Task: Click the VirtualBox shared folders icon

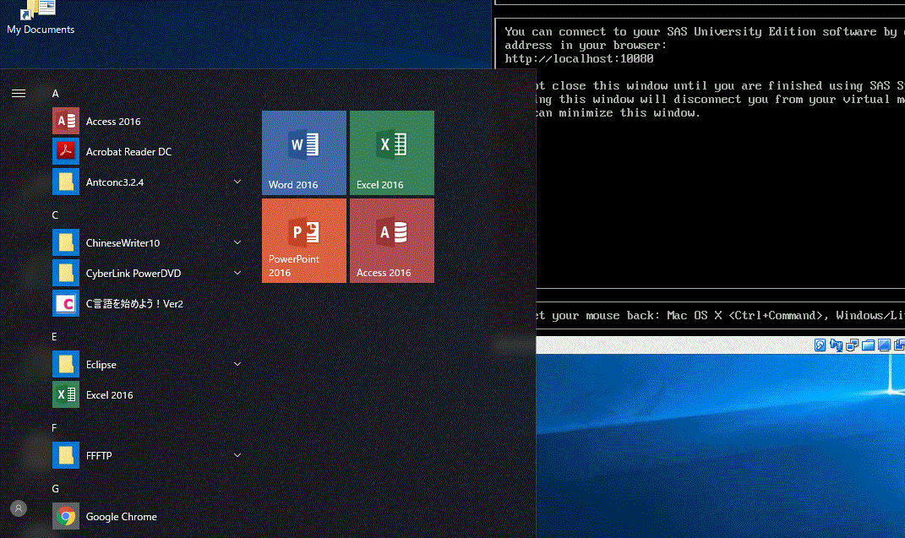Action: coord(868,345)
